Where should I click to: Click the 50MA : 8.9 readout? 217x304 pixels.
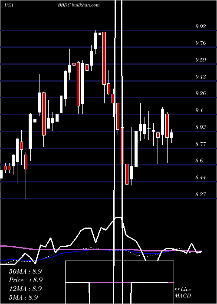[x=25, y=271]
